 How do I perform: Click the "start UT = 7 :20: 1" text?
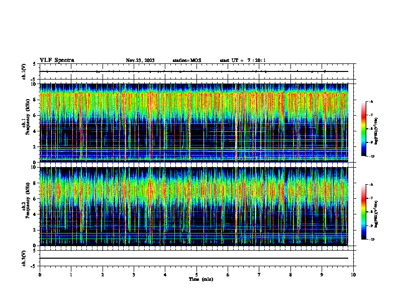243,60
